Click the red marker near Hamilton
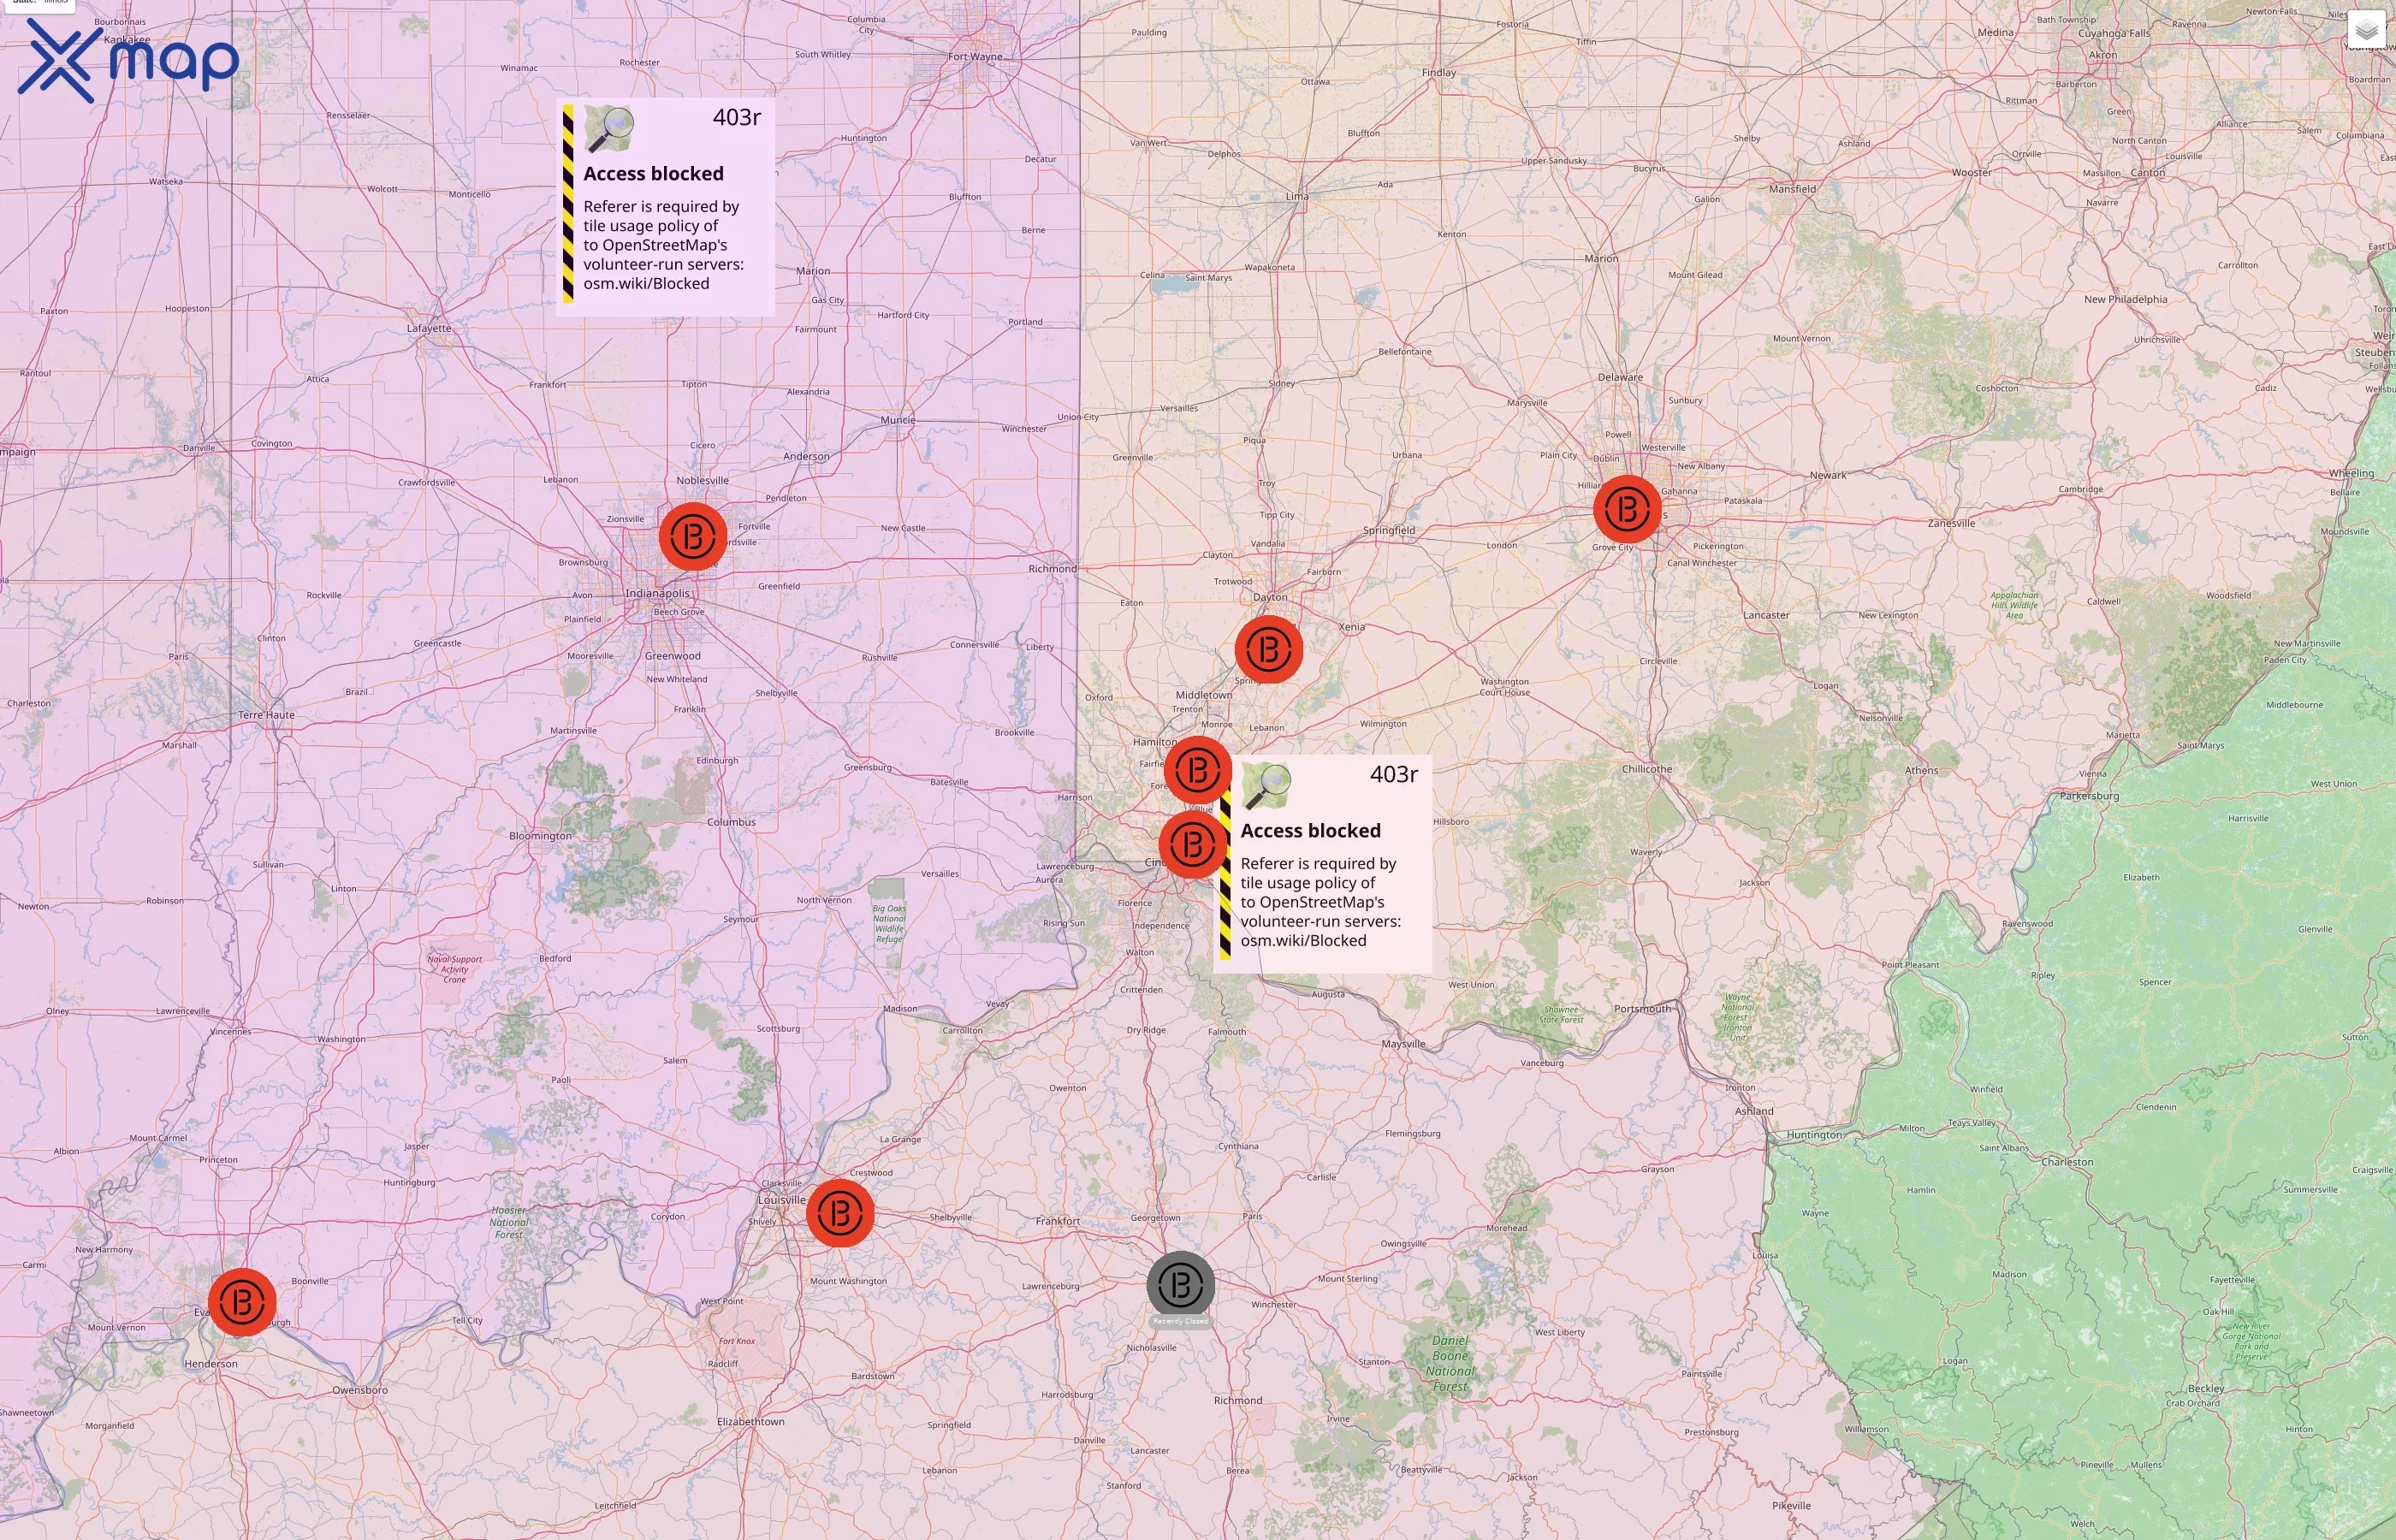 click(1197, 769)
